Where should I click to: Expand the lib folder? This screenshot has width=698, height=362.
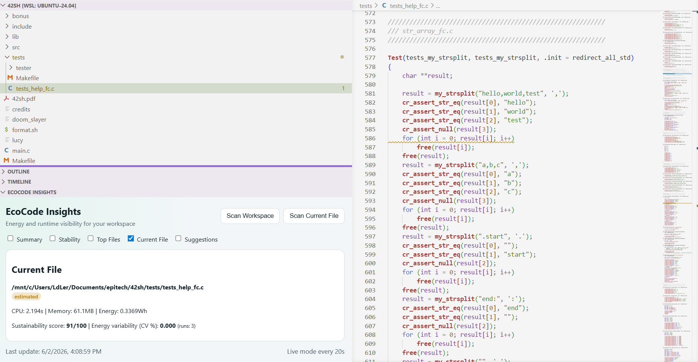point(7,37)
